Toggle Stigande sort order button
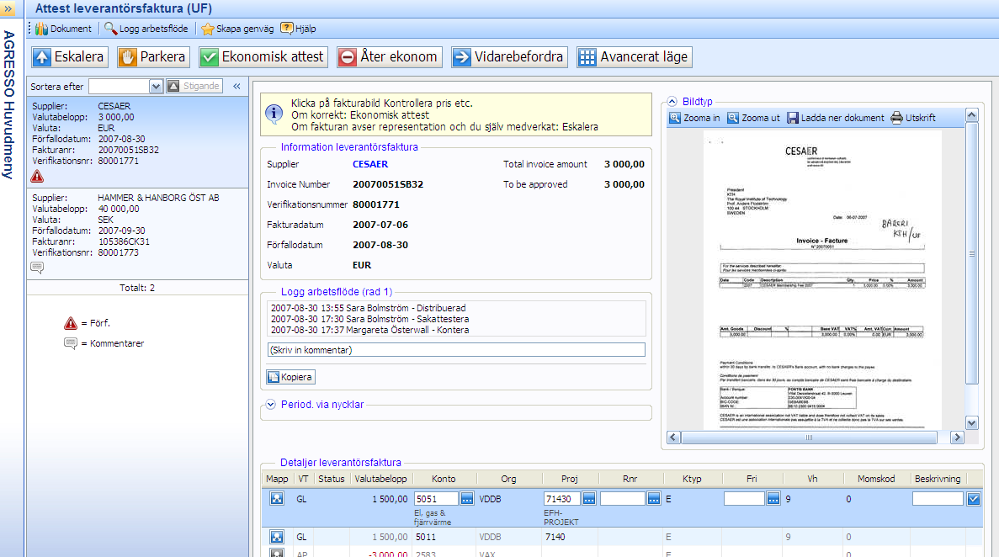This screenshot has width=999, height=557. (194, 86)
